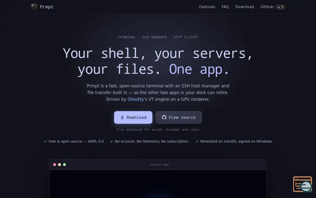Image resolution: width=316 pixels, height=198 pixels.
Task: Click 'Free download for macOS, Windows and Linux'
Action: 158,130
